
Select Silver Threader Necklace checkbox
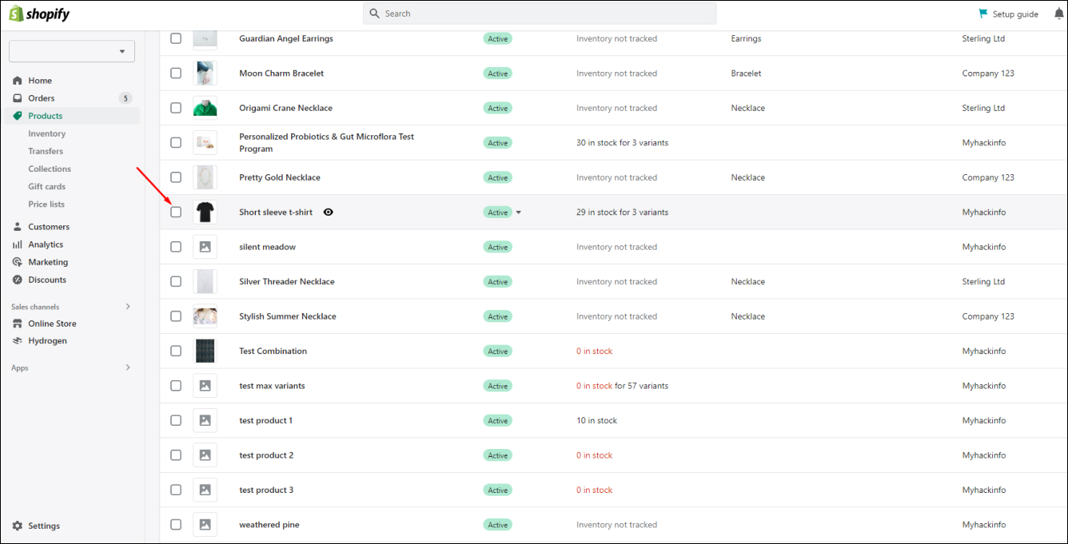pos(176,281)
